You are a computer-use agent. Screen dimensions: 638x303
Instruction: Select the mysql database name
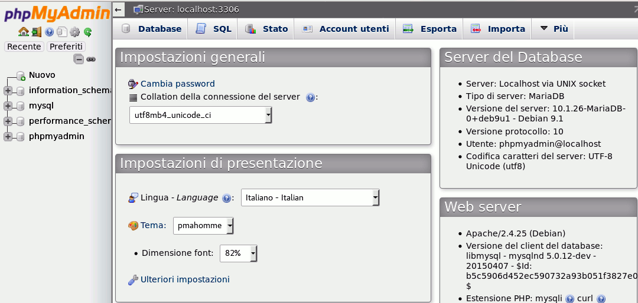41,106
